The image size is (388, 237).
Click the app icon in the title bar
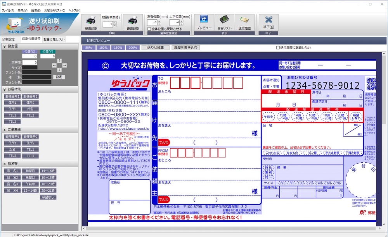pos(4,4)
